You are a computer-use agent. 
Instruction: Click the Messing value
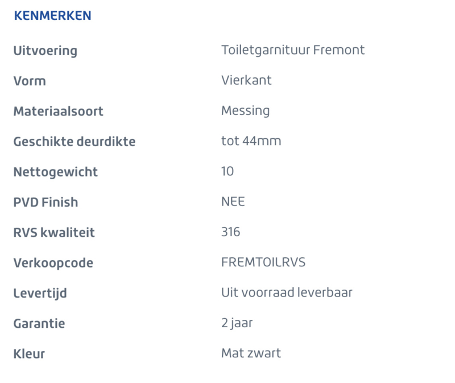246,111
